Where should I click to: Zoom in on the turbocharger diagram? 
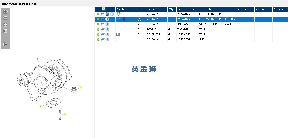[5, 12]
